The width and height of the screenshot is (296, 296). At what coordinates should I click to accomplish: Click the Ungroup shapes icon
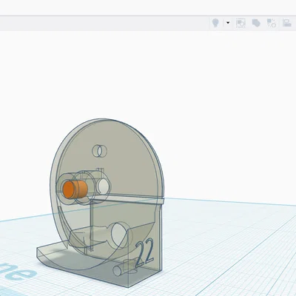click(272, 23)
